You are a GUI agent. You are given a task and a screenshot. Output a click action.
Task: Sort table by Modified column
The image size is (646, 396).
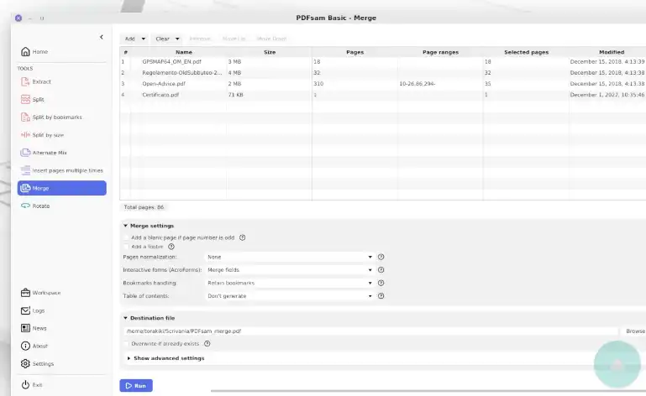click(612, 52)
